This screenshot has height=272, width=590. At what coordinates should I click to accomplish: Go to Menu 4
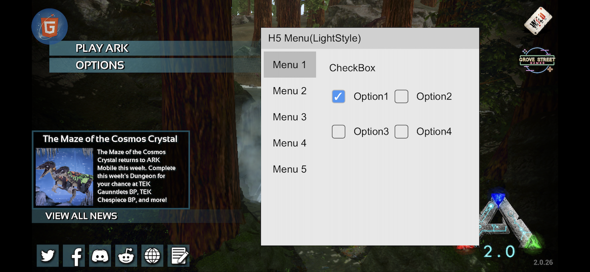click(x=290, y=143)
